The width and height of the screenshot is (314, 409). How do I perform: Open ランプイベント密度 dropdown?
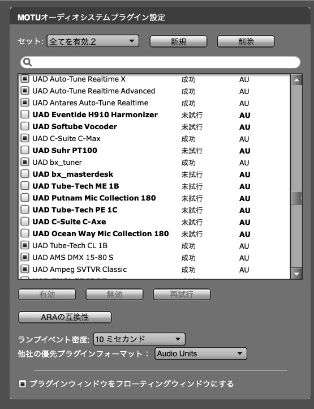click(139, 339)
